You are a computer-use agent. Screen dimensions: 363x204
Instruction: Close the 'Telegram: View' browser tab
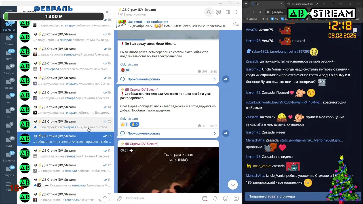click(317, 4)
